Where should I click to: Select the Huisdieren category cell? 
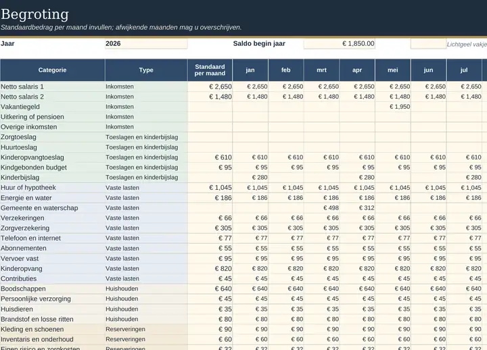click(53, 309)
